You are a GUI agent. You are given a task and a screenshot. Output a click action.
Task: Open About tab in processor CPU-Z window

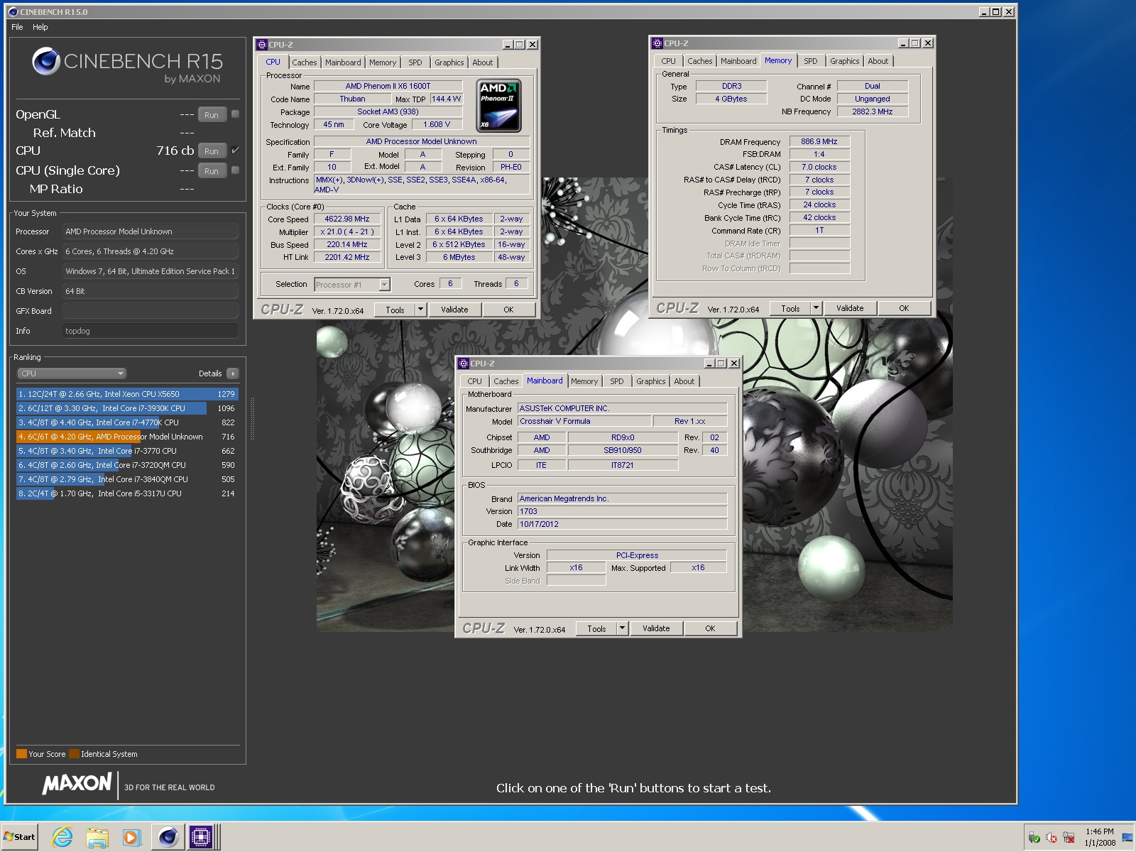coord(483,62)
